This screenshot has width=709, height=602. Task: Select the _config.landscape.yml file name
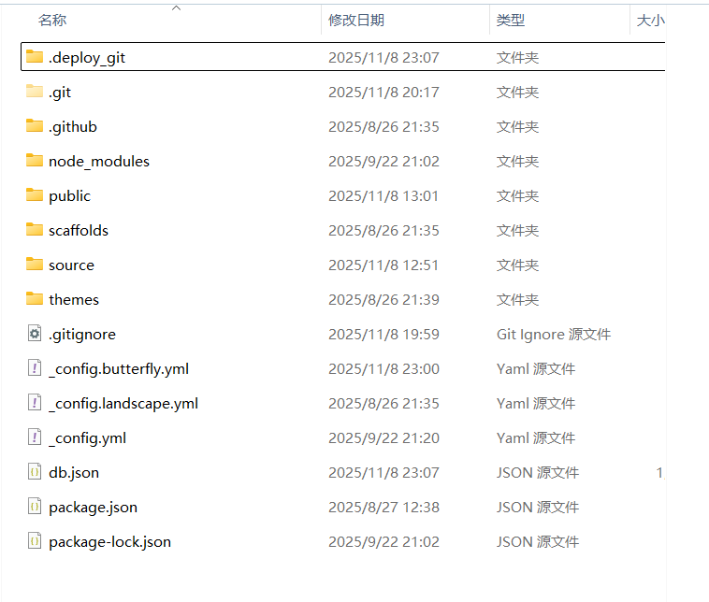(123, 404)
